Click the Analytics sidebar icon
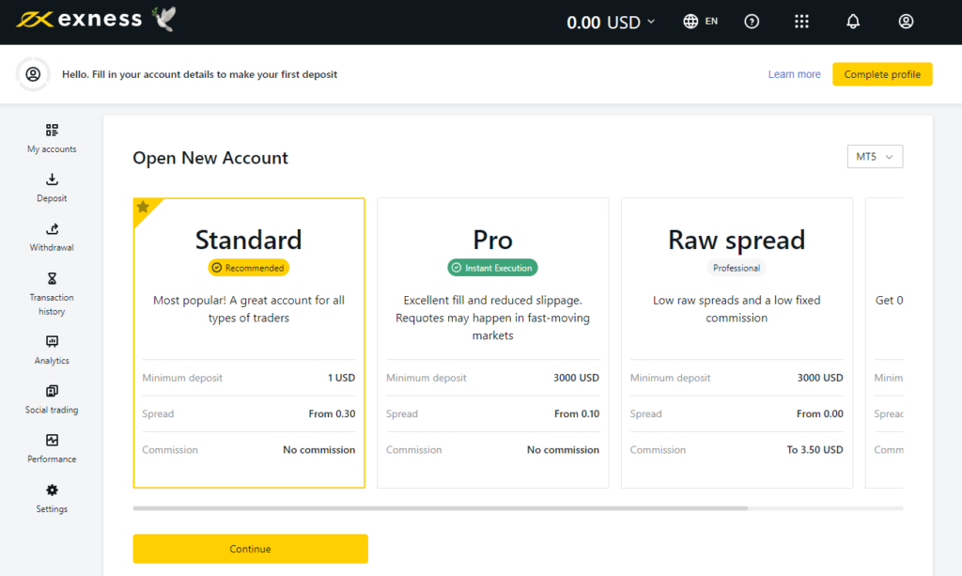Screen dimensions: 962x576 (52, 342)
